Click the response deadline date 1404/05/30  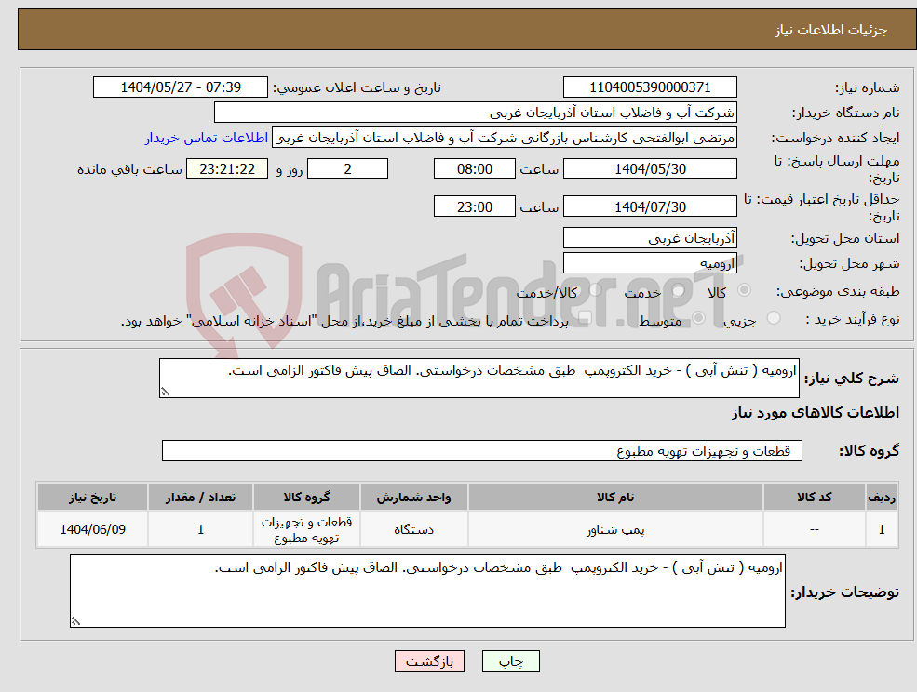coord(650,169)
